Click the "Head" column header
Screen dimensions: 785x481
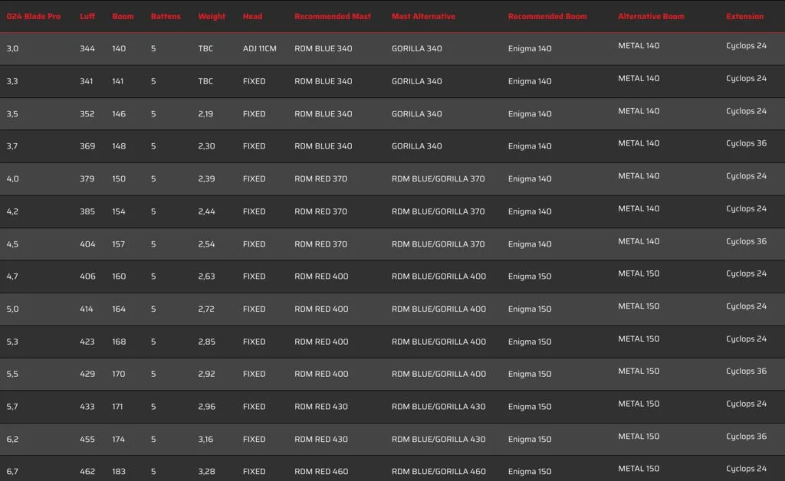pos(252,17)
